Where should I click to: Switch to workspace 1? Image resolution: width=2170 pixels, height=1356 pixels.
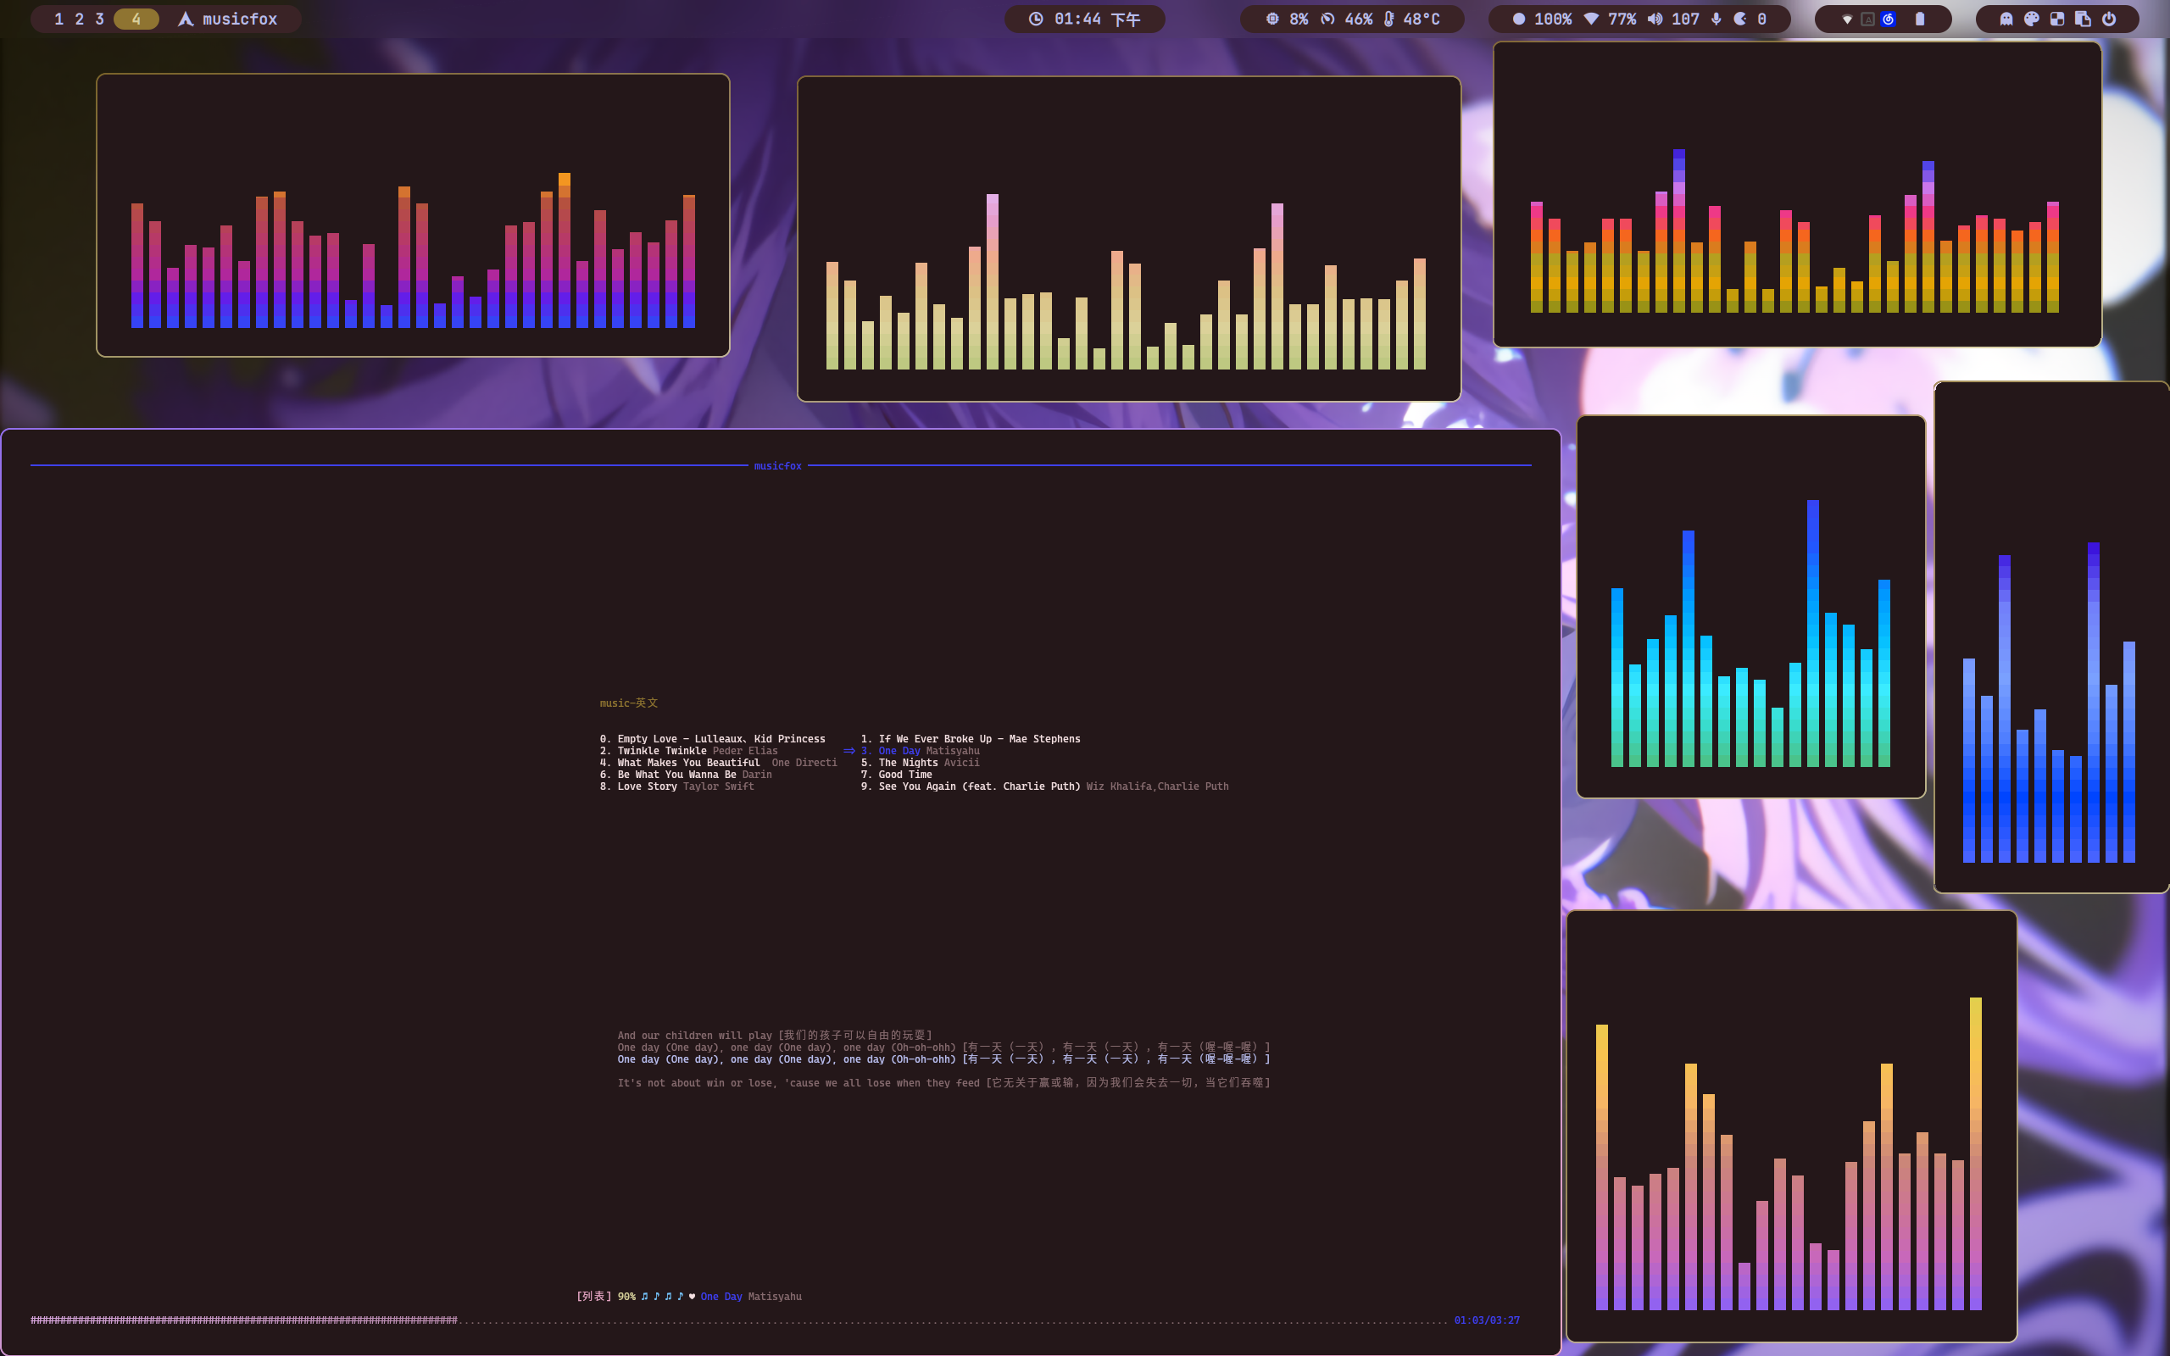[59, 19]
